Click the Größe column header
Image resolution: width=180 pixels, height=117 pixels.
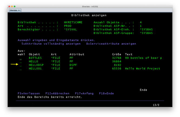click(x=116, y=54)
